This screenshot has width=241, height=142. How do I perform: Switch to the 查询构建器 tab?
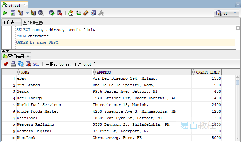(33, 23)
